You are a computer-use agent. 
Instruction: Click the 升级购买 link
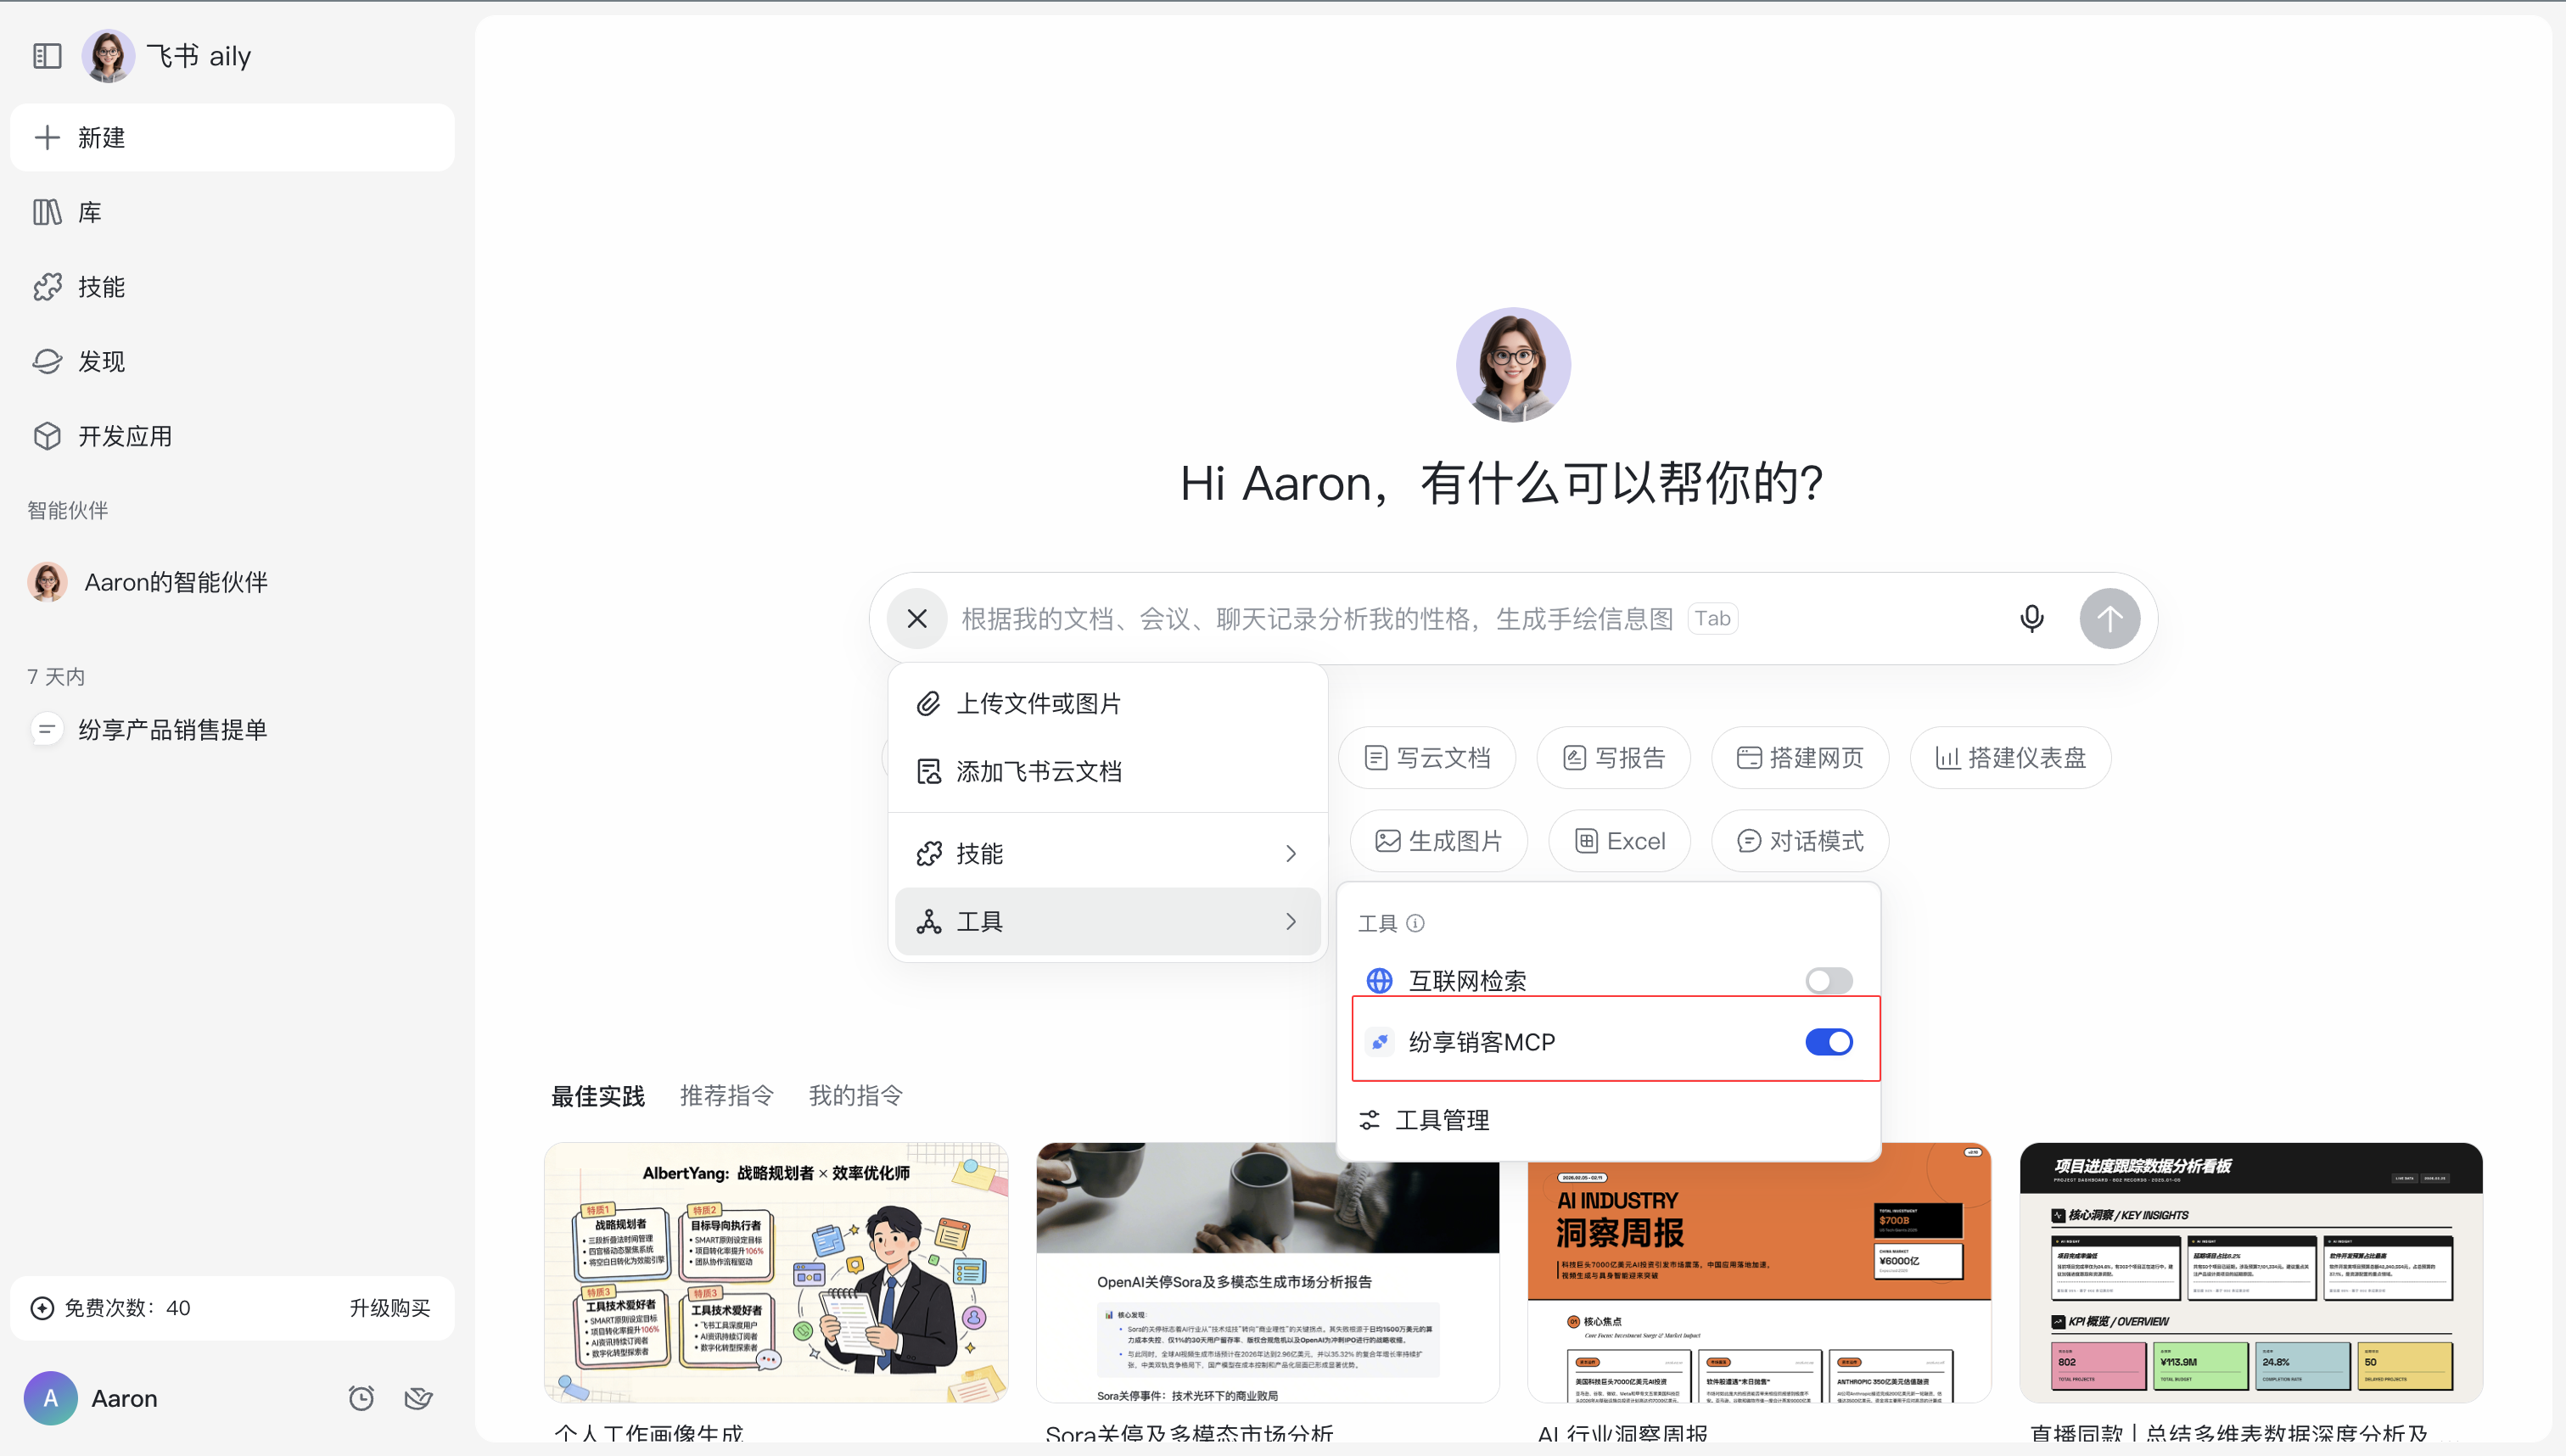click(x=389, y=1307)
